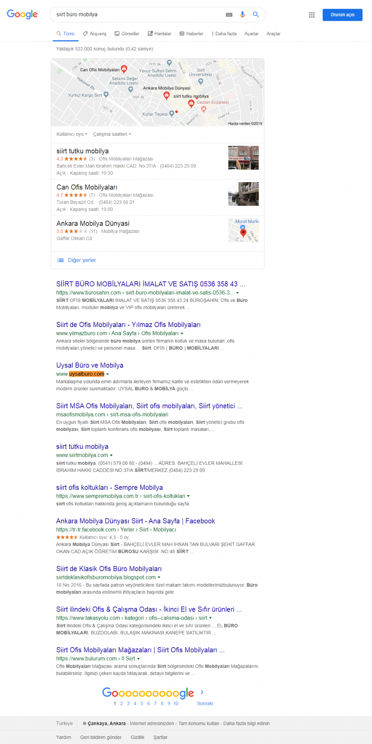Open the siirt tutku mobilya storefront photo
372x744 pixels.
(243, 158)
